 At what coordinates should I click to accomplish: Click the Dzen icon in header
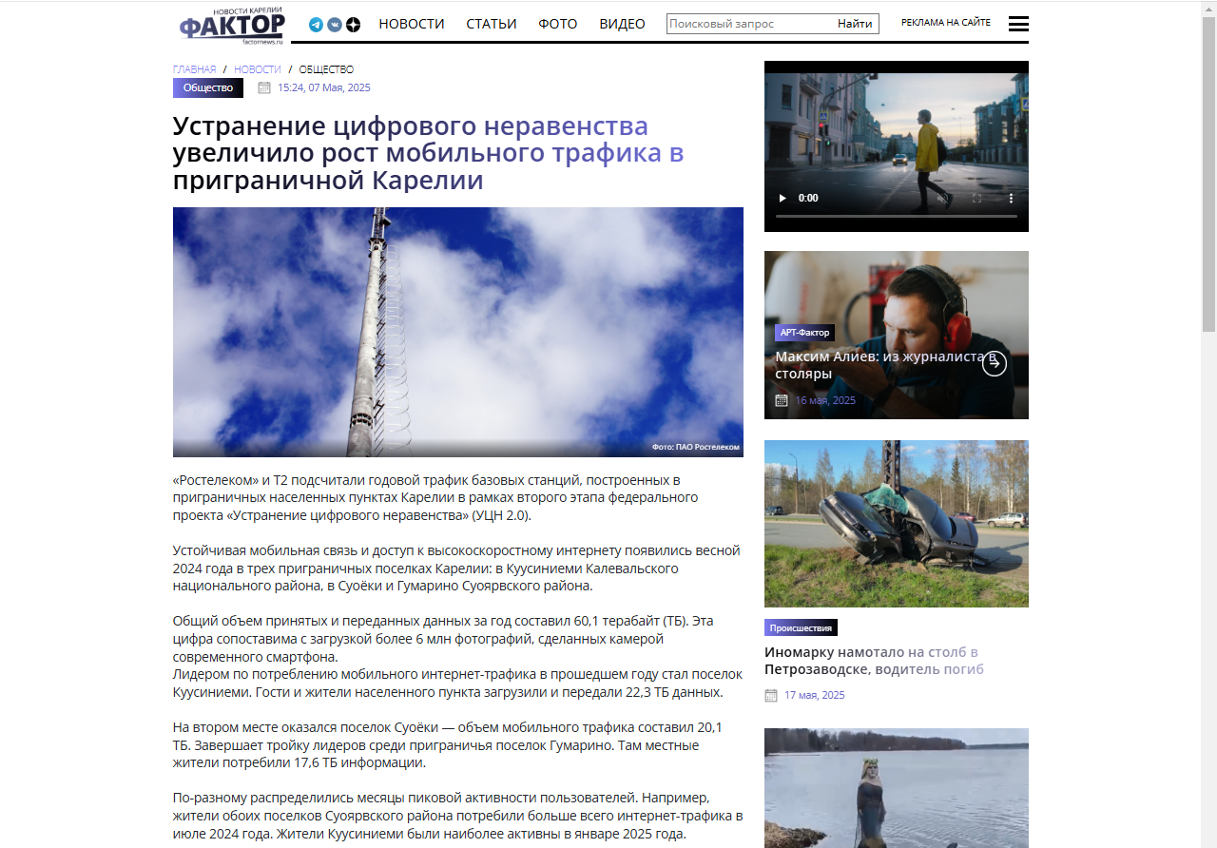[353, 25]
